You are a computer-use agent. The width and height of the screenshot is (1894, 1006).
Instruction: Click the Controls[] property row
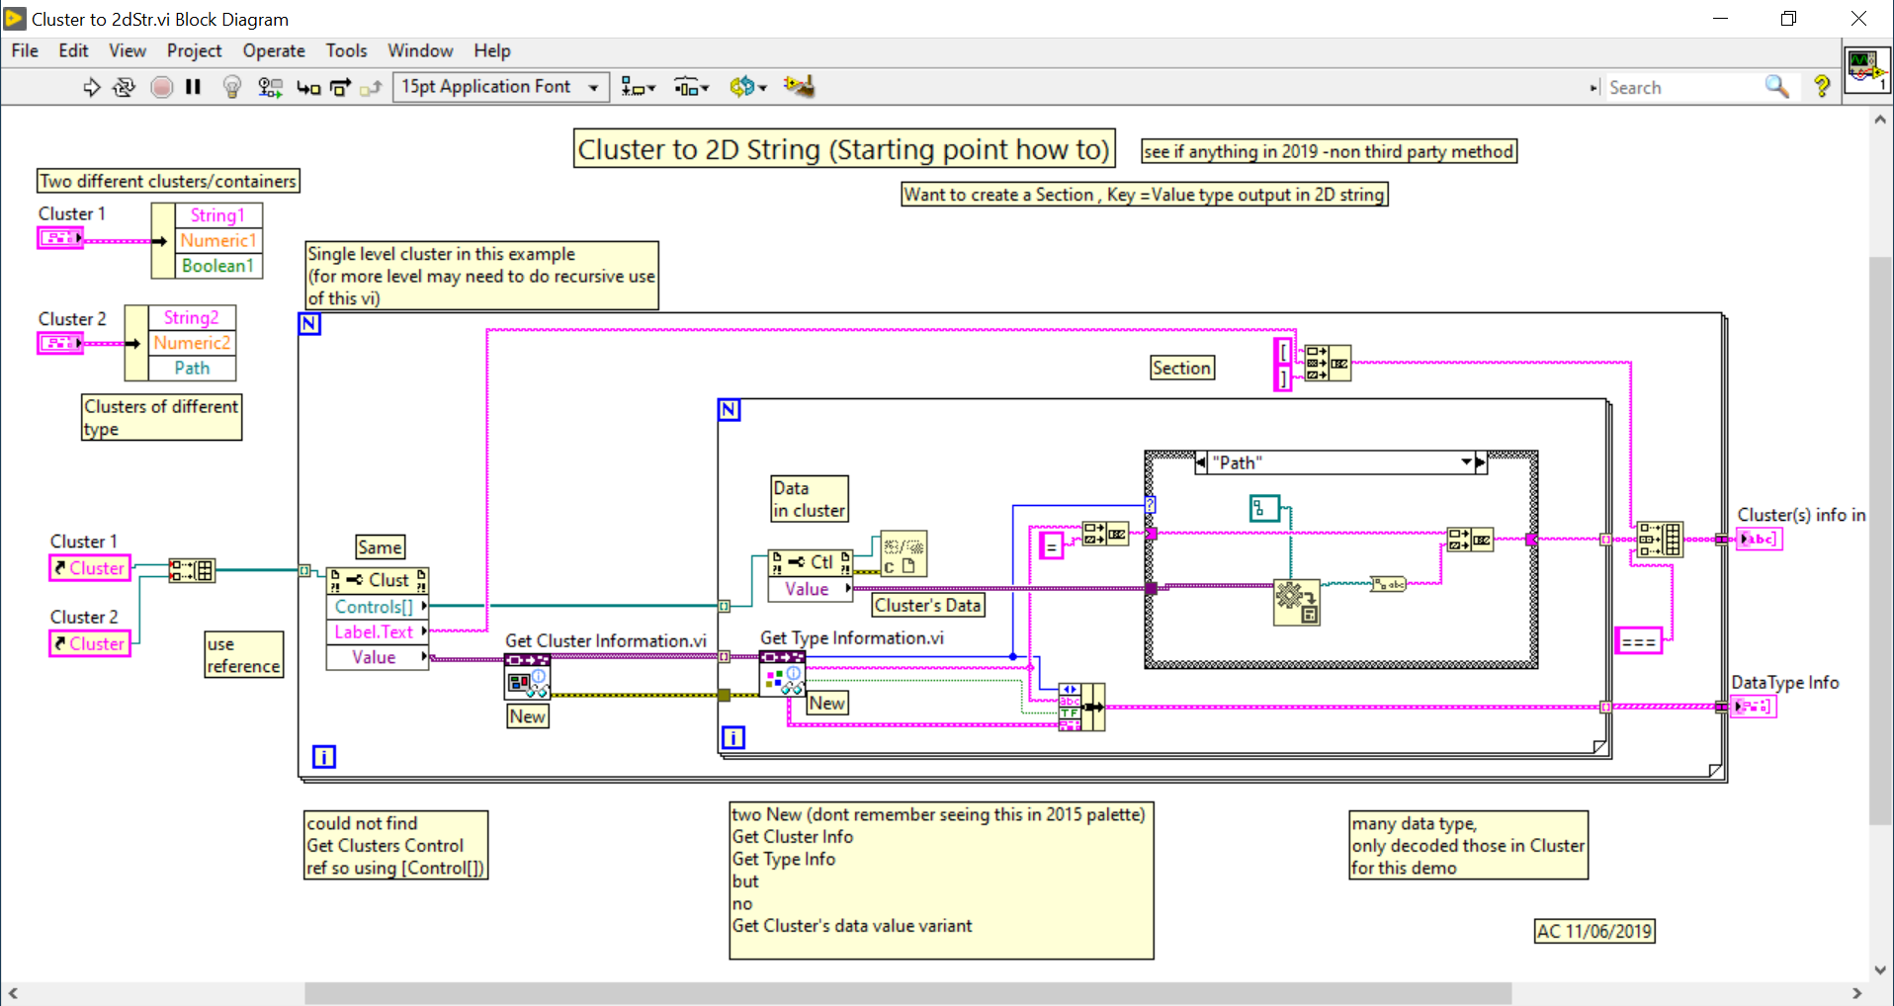(378, 607)
